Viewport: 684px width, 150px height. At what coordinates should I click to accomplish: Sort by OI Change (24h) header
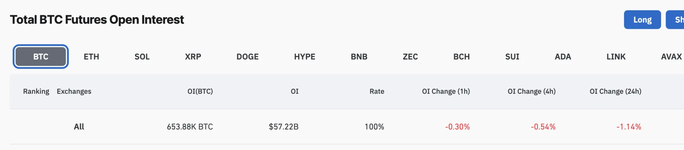coord(615,91)
